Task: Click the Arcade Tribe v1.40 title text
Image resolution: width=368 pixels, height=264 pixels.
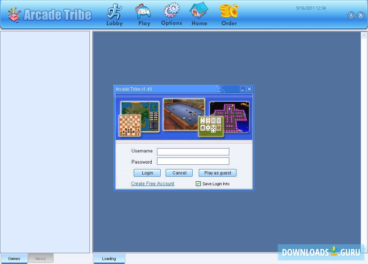Action: pyautogui.click(x=134, y=89)
